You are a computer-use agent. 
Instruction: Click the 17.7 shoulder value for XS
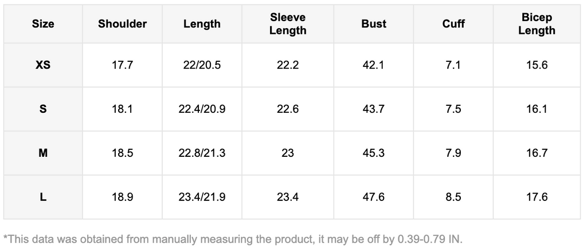tap(122, 65)
